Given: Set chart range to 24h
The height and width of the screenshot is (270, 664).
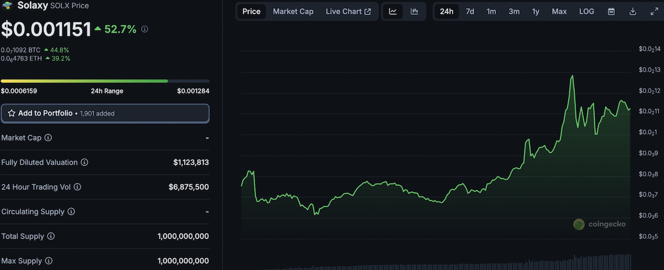Looking at the screenshot, I should point(447,12).
